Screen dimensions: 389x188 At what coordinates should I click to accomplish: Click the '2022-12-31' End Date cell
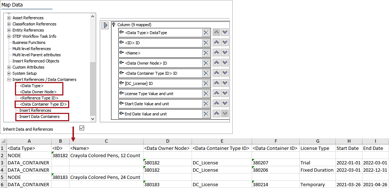tap(376, 170)
